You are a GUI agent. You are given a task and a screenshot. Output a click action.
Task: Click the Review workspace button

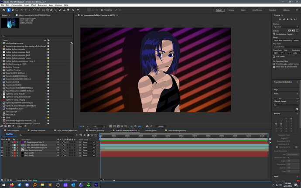[x=231, y=10]
